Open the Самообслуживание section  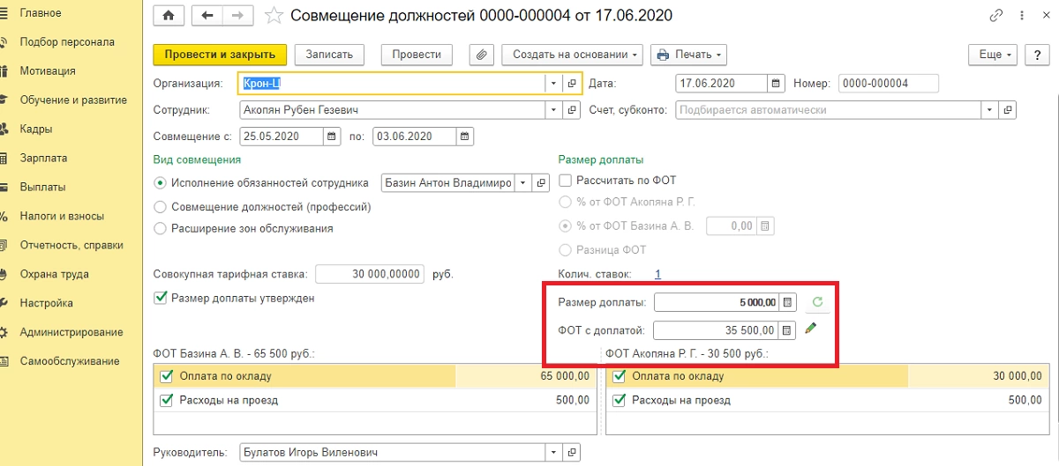pos(70,361)
